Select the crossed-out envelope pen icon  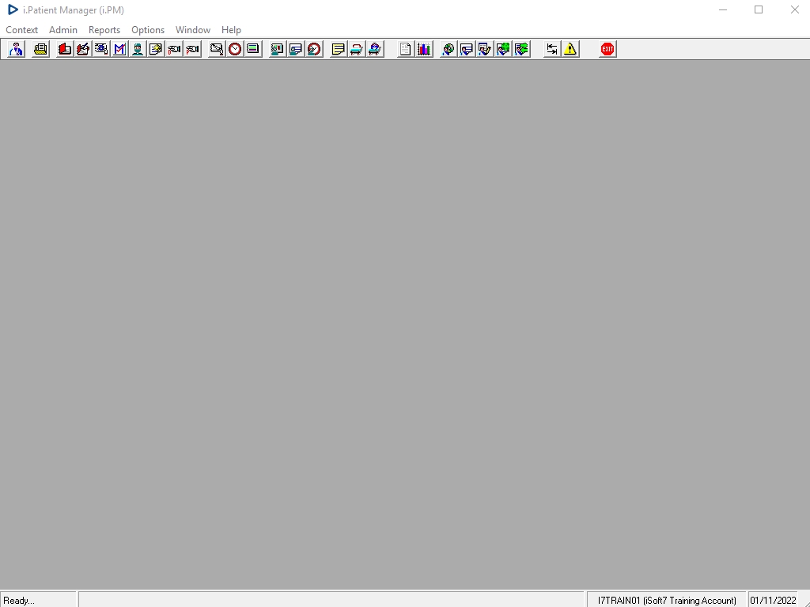[217, 49]
